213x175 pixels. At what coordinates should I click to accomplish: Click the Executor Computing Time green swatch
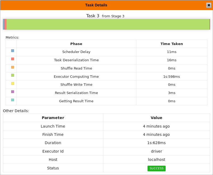(13, 75)
